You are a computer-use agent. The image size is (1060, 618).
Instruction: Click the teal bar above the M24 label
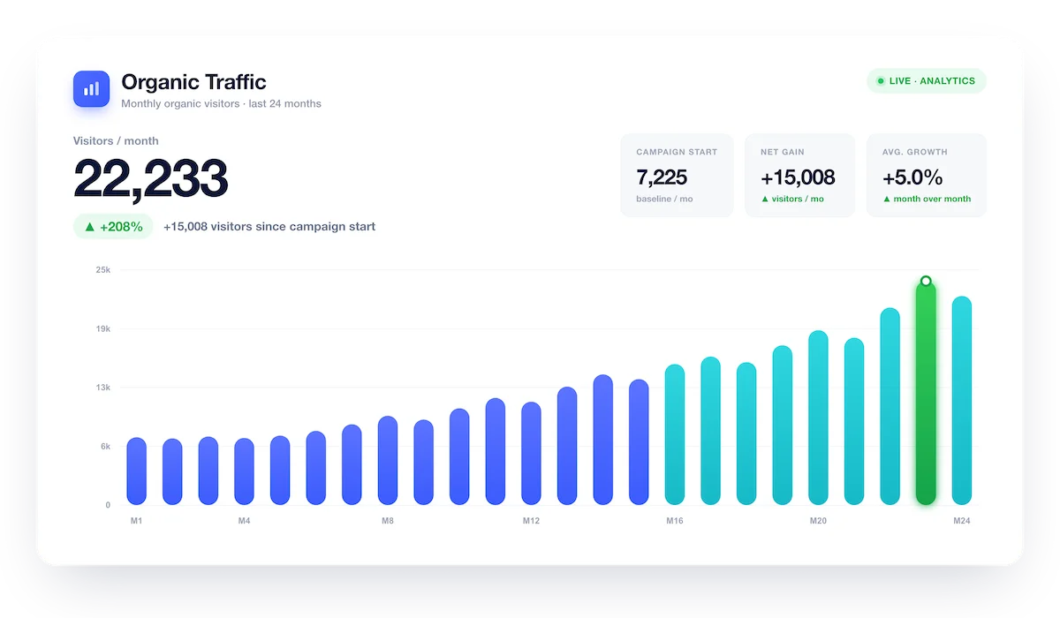[x=962, y=401]
